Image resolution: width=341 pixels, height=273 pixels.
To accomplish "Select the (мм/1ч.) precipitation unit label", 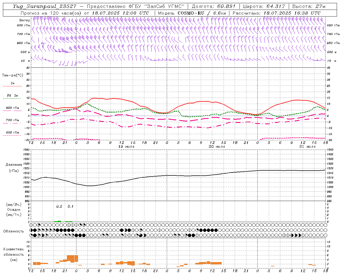I will coord(14,215).
